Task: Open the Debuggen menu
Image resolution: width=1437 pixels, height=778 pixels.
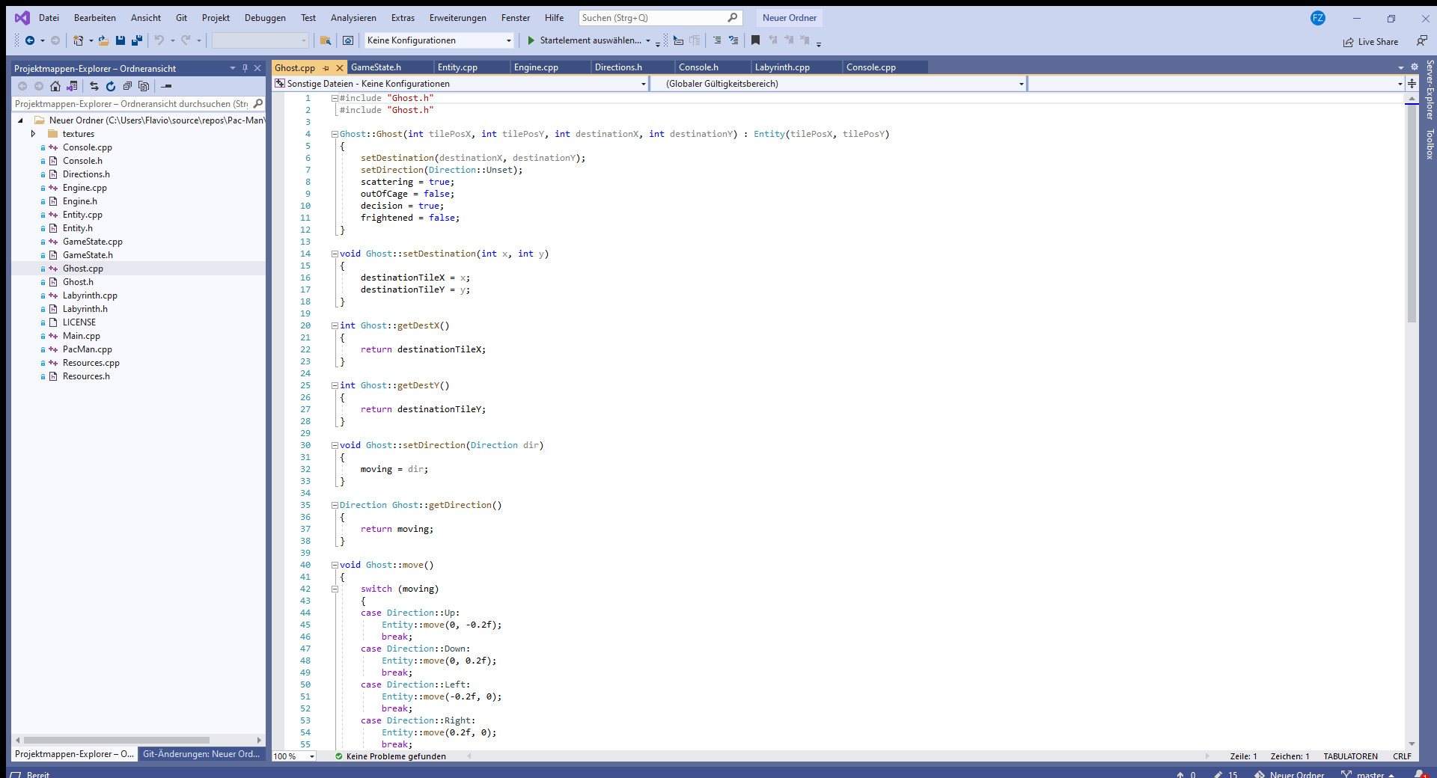Action: (264, 17)
